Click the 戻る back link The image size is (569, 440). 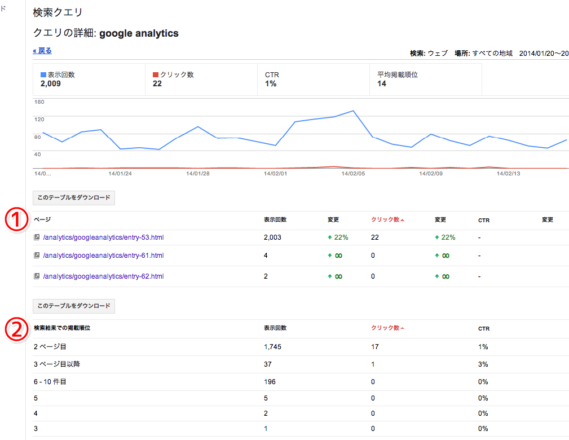(42, 51)
